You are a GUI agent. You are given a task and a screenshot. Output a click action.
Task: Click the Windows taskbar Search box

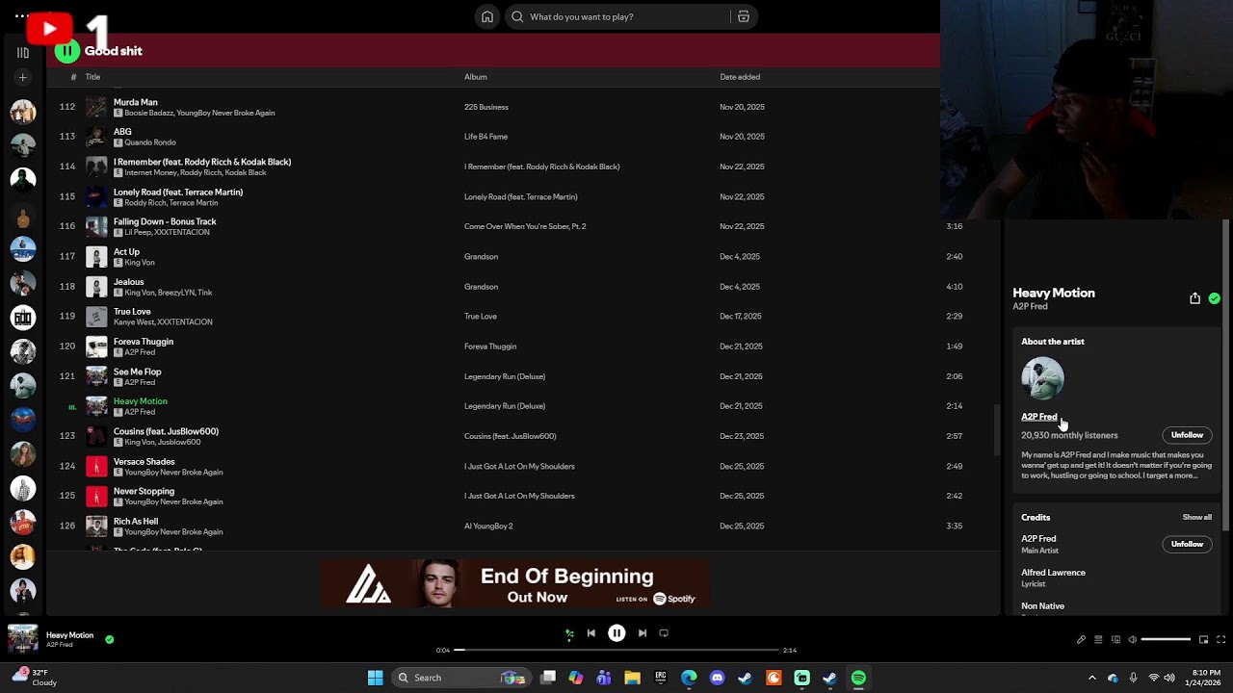point(460,678)
